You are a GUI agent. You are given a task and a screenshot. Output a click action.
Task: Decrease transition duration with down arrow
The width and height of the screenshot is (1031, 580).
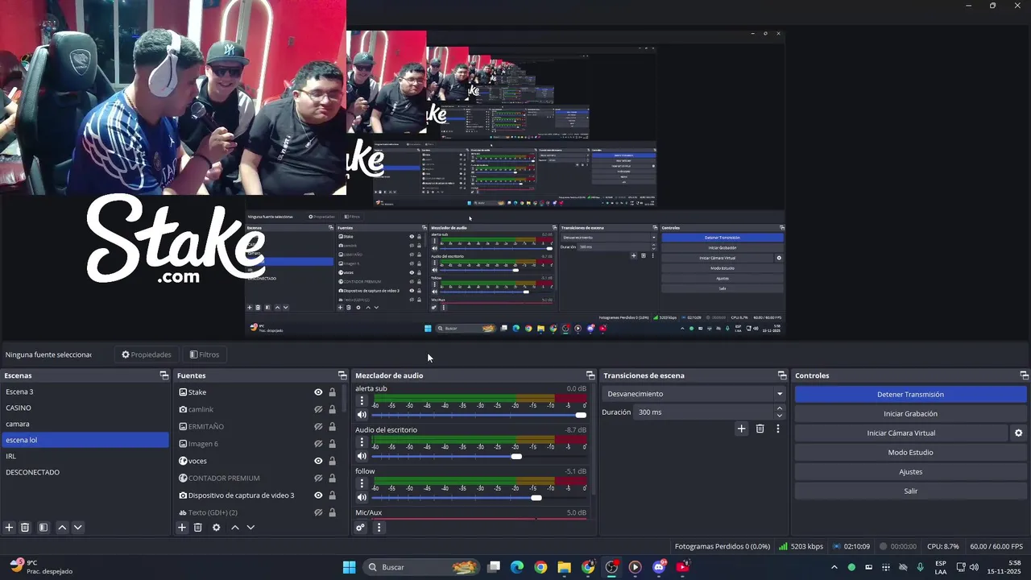point(779,416)
